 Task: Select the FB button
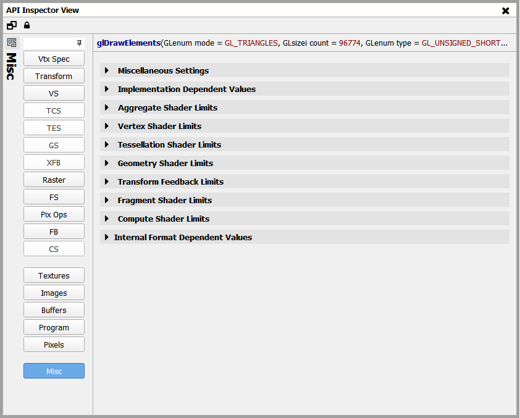[54, 232]
